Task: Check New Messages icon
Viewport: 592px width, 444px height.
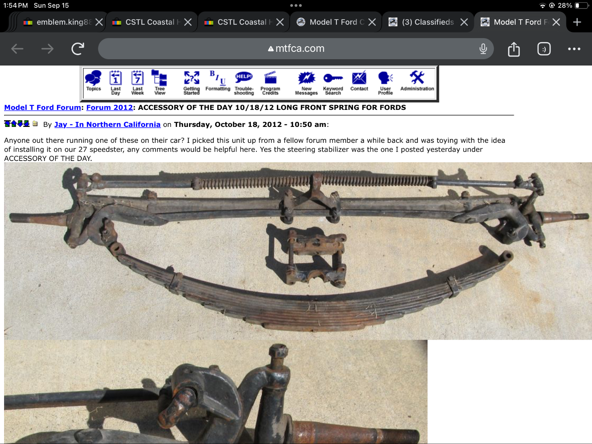Action: 306,79
